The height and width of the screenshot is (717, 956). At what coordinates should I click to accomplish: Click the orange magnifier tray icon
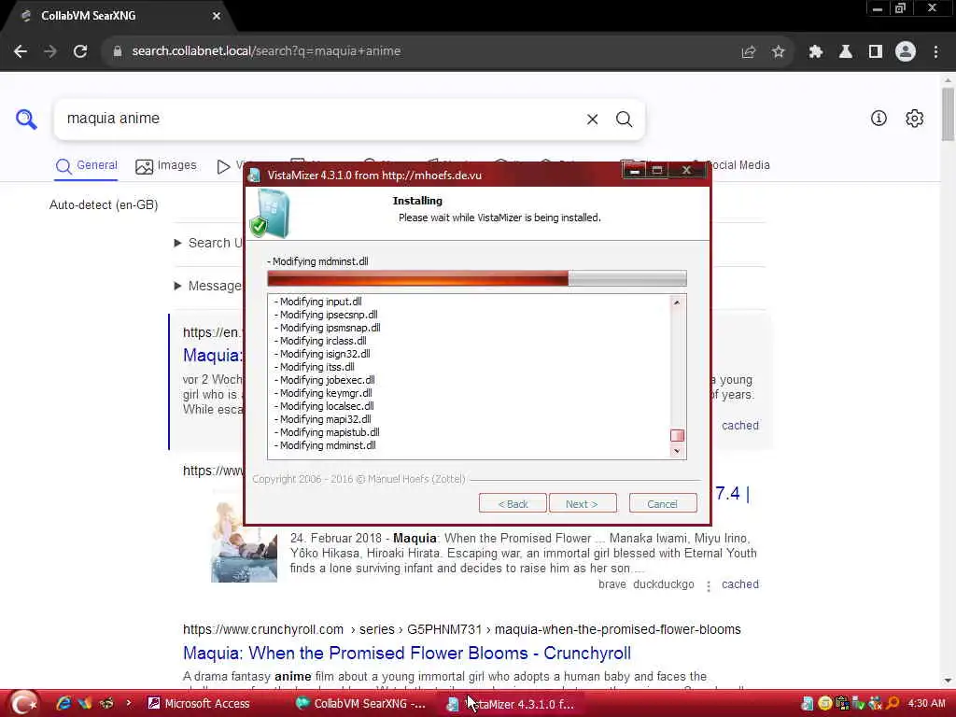point(893,703)
